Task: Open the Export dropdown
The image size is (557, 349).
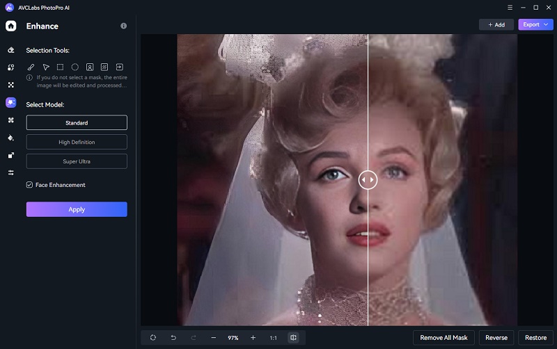Action: (535, 24)
